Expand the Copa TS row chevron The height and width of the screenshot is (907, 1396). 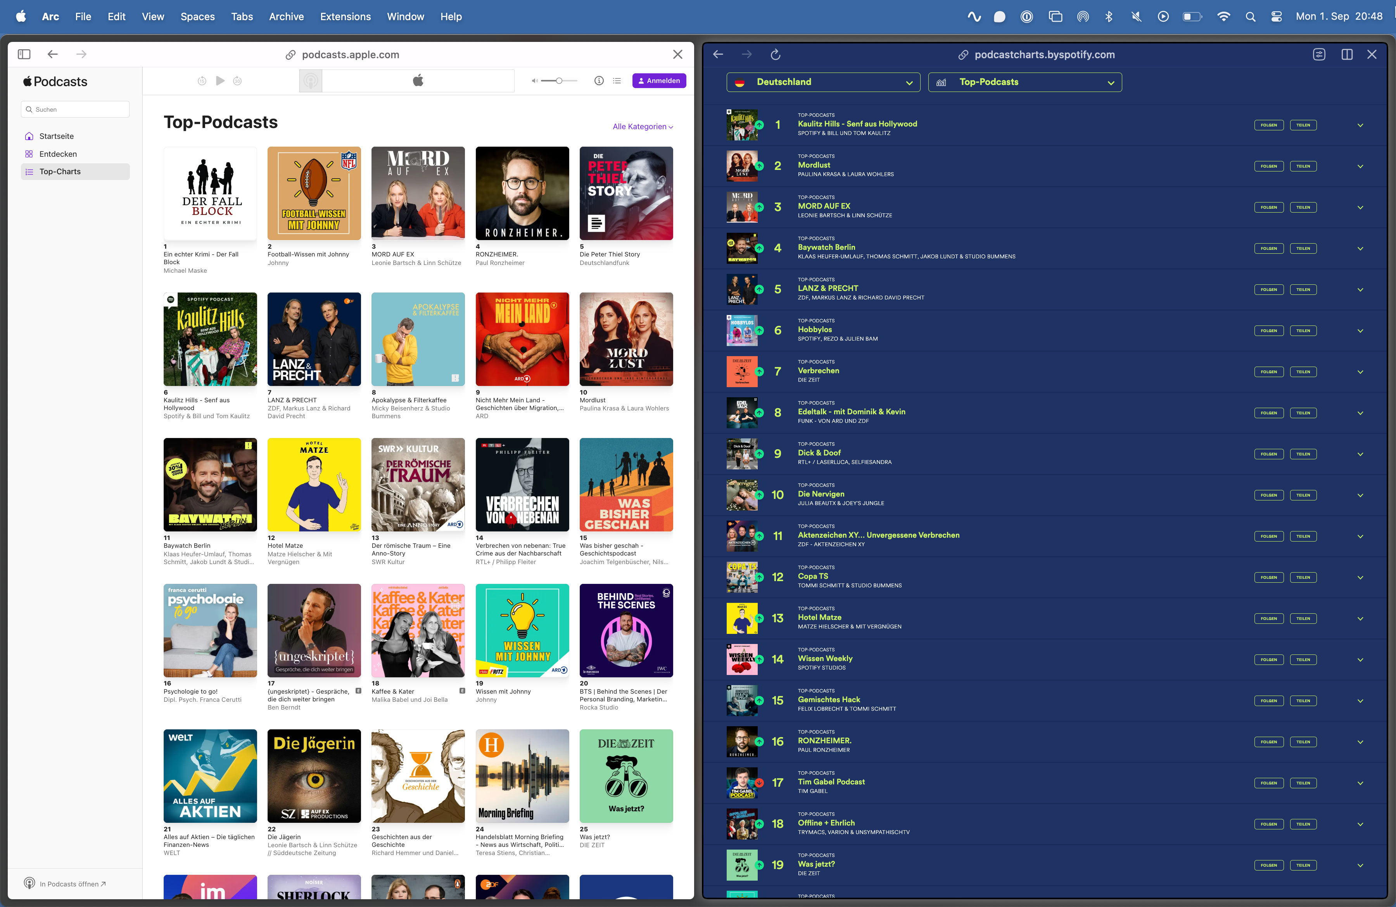point(1360,578)
